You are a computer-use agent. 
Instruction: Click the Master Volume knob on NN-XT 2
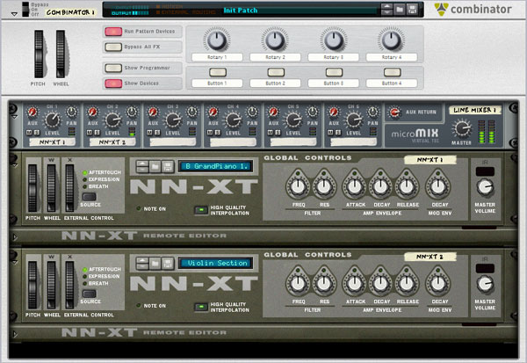point(485,283)
